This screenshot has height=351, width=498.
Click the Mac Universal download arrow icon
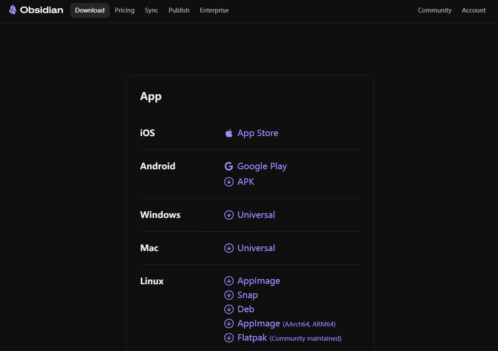tap(229, 248)
